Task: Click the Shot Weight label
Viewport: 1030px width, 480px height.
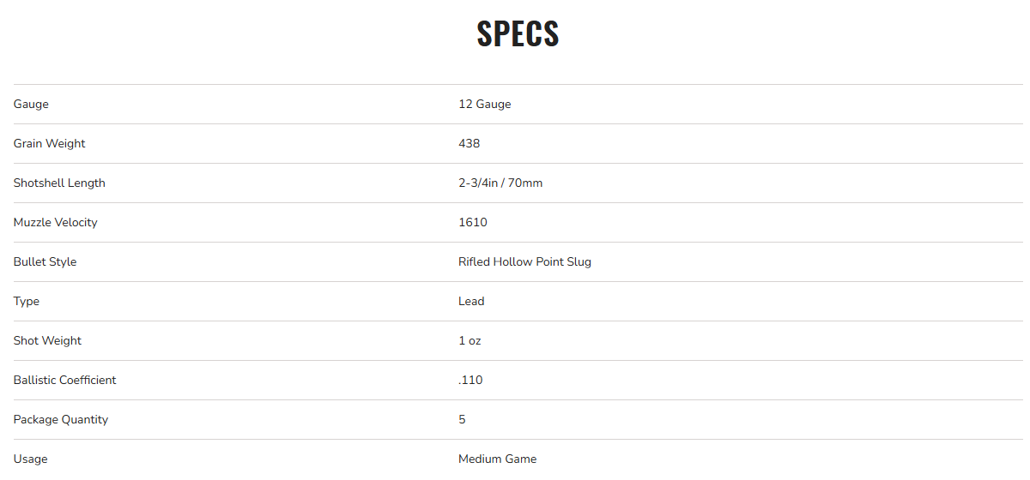Action: (x=47, y=341)
